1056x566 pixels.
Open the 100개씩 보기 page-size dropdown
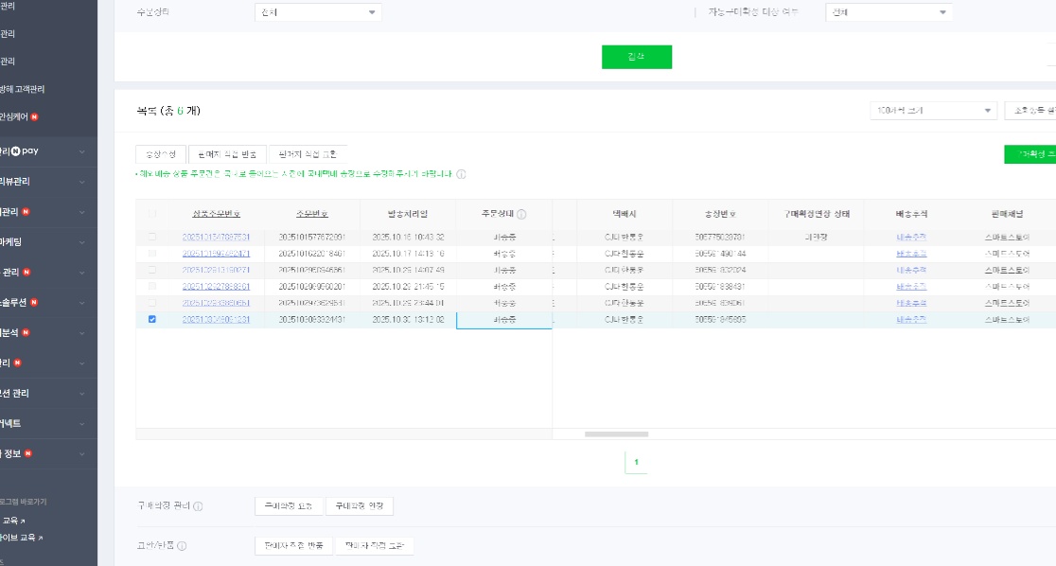(x=933, y=111)
